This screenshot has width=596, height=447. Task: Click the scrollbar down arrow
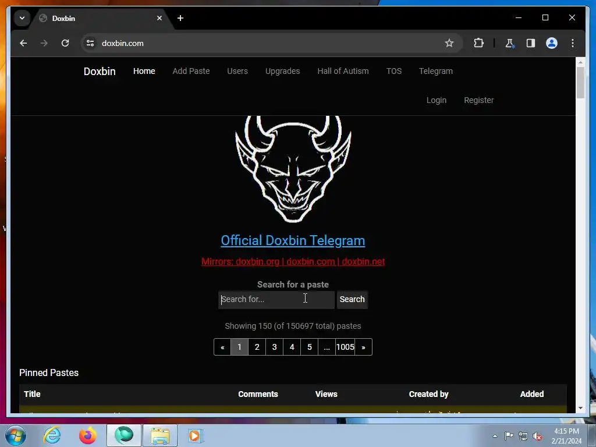580,408
